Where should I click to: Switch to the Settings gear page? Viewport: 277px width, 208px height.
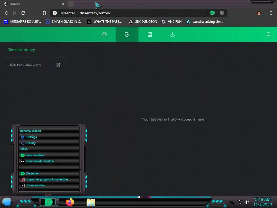(x=104, y=34)
